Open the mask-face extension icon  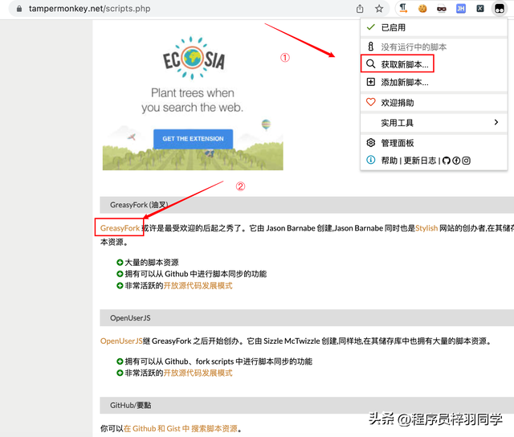(442, 9)
